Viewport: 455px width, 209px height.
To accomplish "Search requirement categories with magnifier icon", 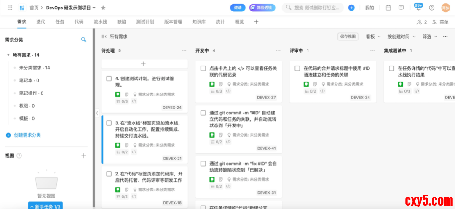I will [83, 40].
